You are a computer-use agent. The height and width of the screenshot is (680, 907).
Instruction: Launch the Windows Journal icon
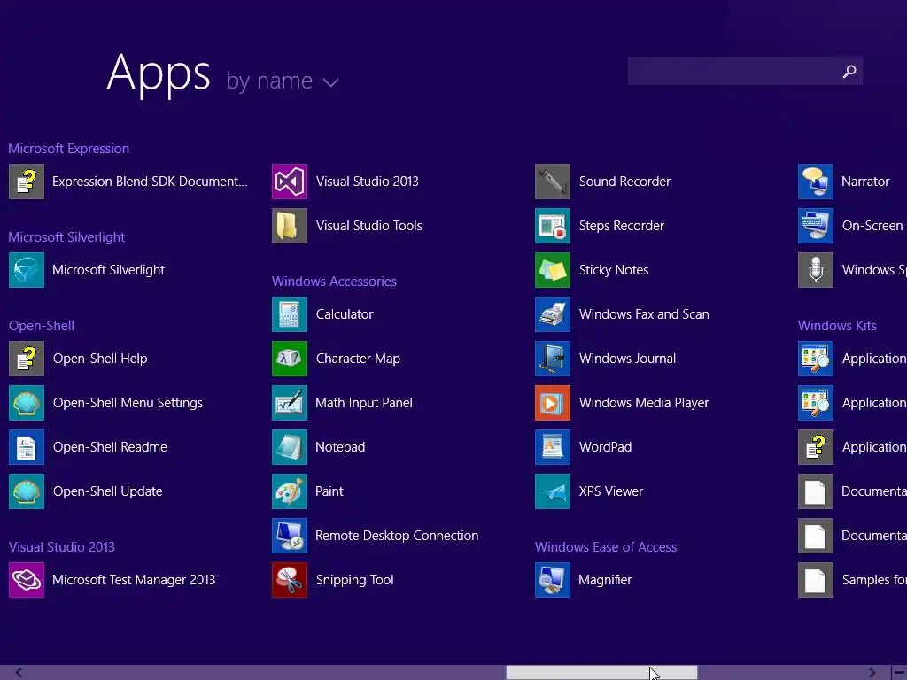(x=553, y=359)
